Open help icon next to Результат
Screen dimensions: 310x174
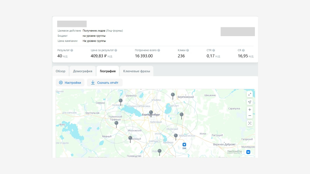coord(72,50)
